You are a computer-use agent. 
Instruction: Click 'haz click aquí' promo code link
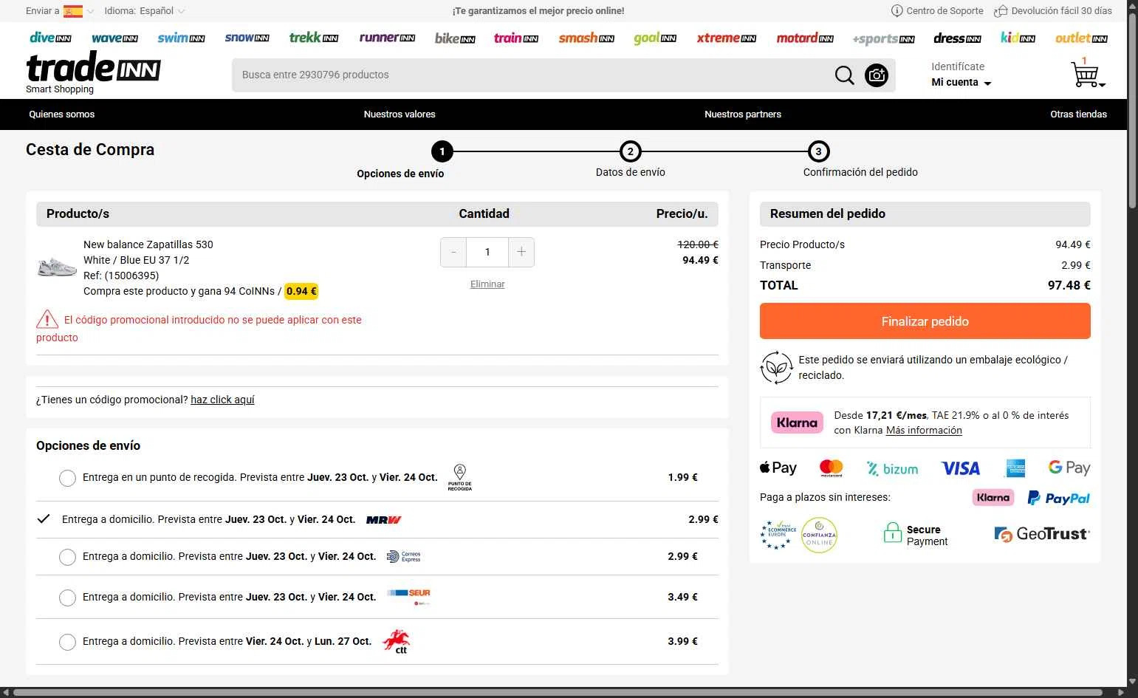tap(222, 400)
